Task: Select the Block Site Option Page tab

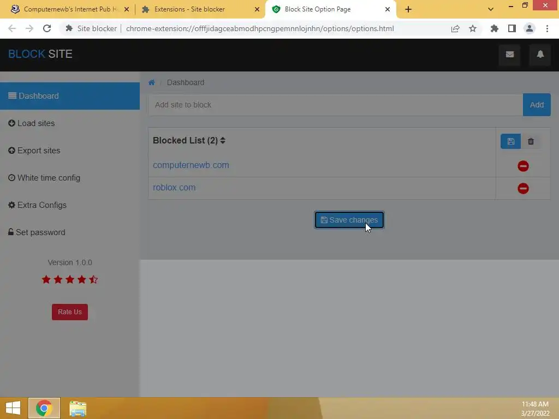Action: (331, 9)
